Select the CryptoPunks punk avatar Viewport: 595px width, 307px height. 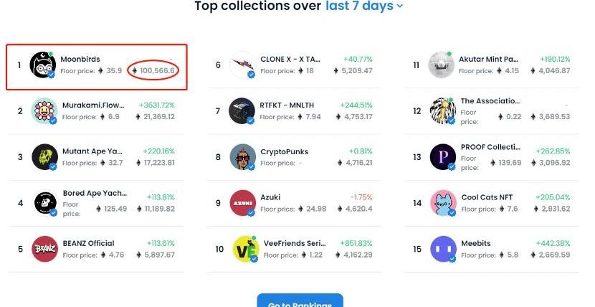click(x=243, y=156)
